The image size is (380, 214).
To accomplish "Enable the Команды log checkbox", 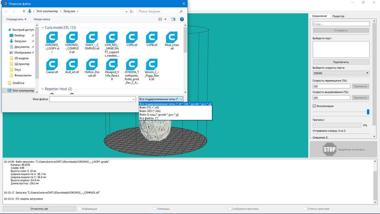I will click(x=155, y=208).
